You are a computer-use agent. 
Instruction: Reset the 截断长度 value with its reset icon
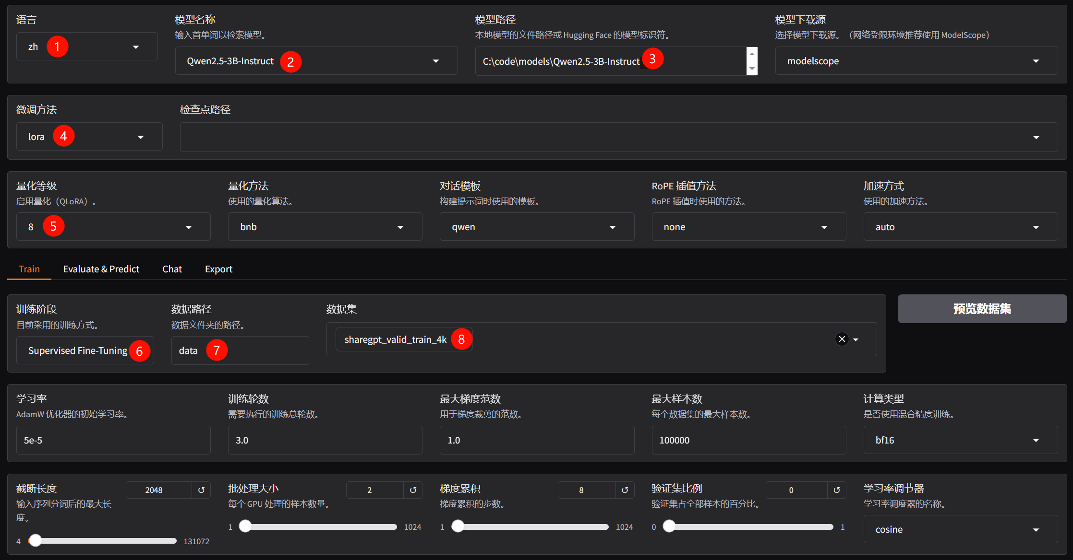coord(201,490)
